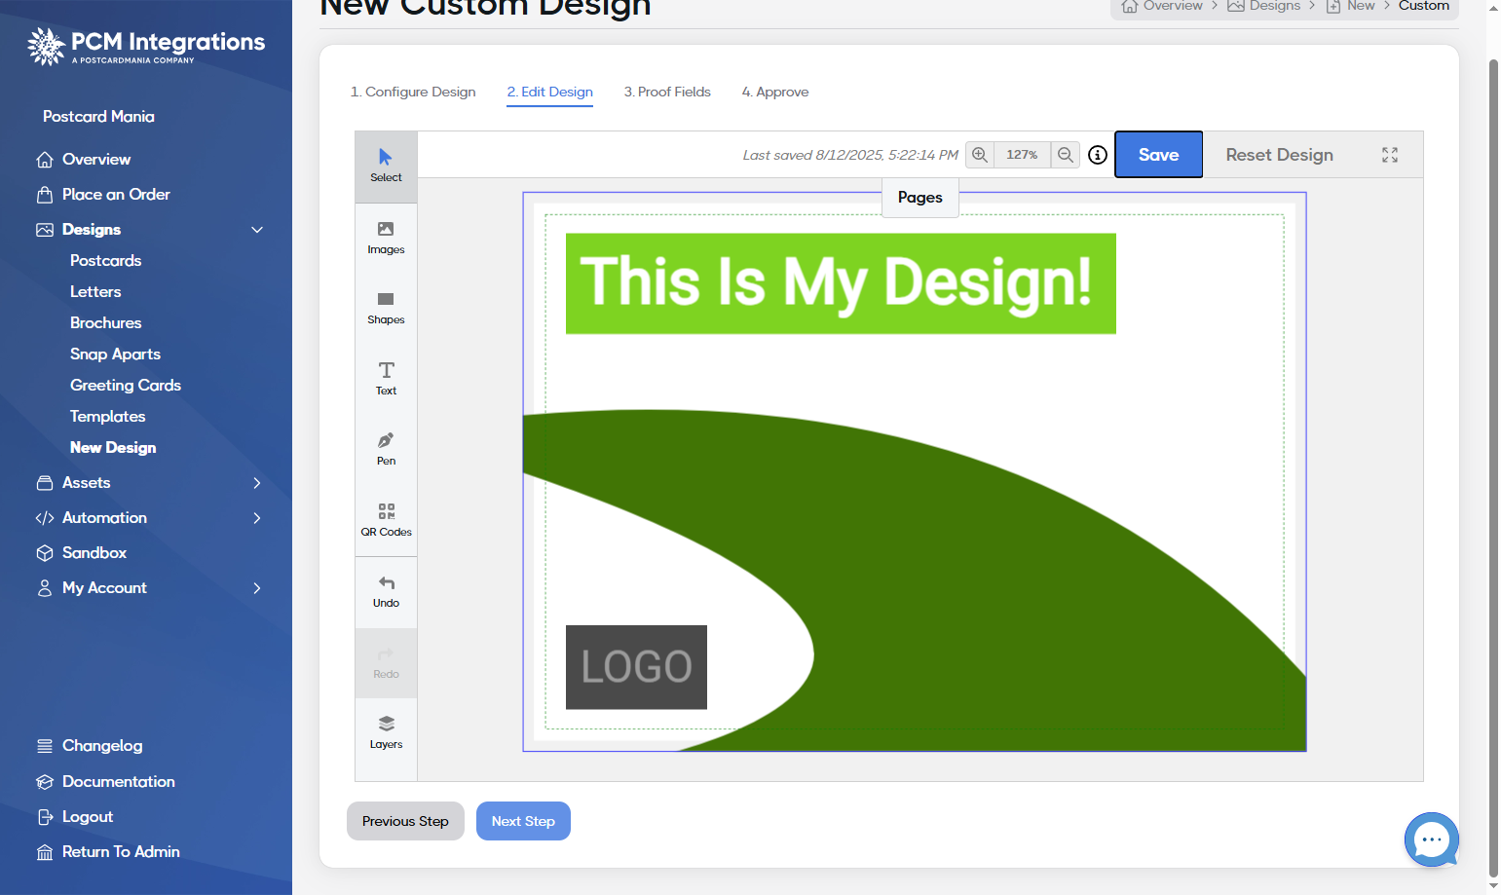
Task: Zoom in with the magnifier plus icon
Action: click(x=980, y=155)
